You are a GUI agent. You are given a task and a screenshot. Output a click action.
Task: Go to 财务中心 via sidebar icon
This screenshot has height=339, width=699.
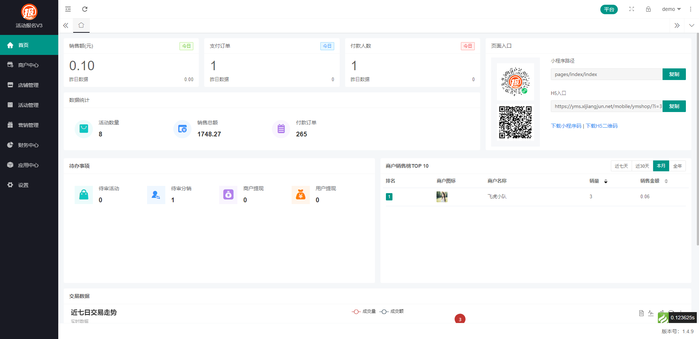point(10,145)
